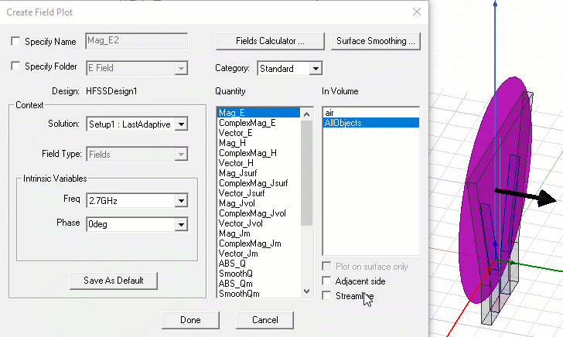Choose Mag_H from the Quantity list
Screen dimensions: 563x337
234,143
